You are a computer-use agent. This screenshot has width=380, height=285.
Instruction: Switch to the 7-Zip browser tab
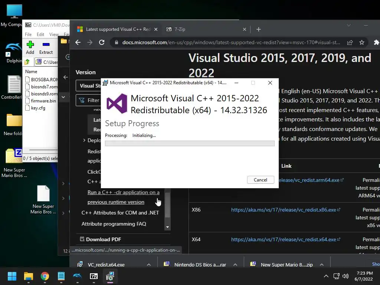(x=204, y=29)
